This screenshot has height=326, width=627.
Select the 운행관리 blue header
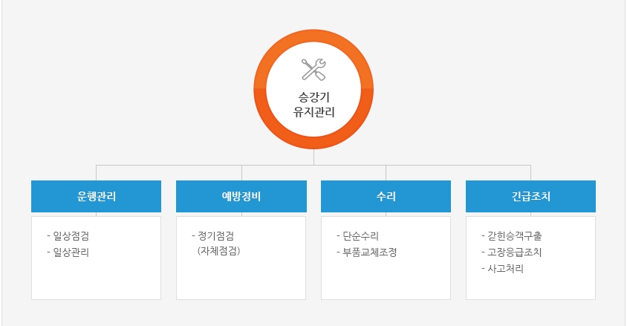coord(96,196)
